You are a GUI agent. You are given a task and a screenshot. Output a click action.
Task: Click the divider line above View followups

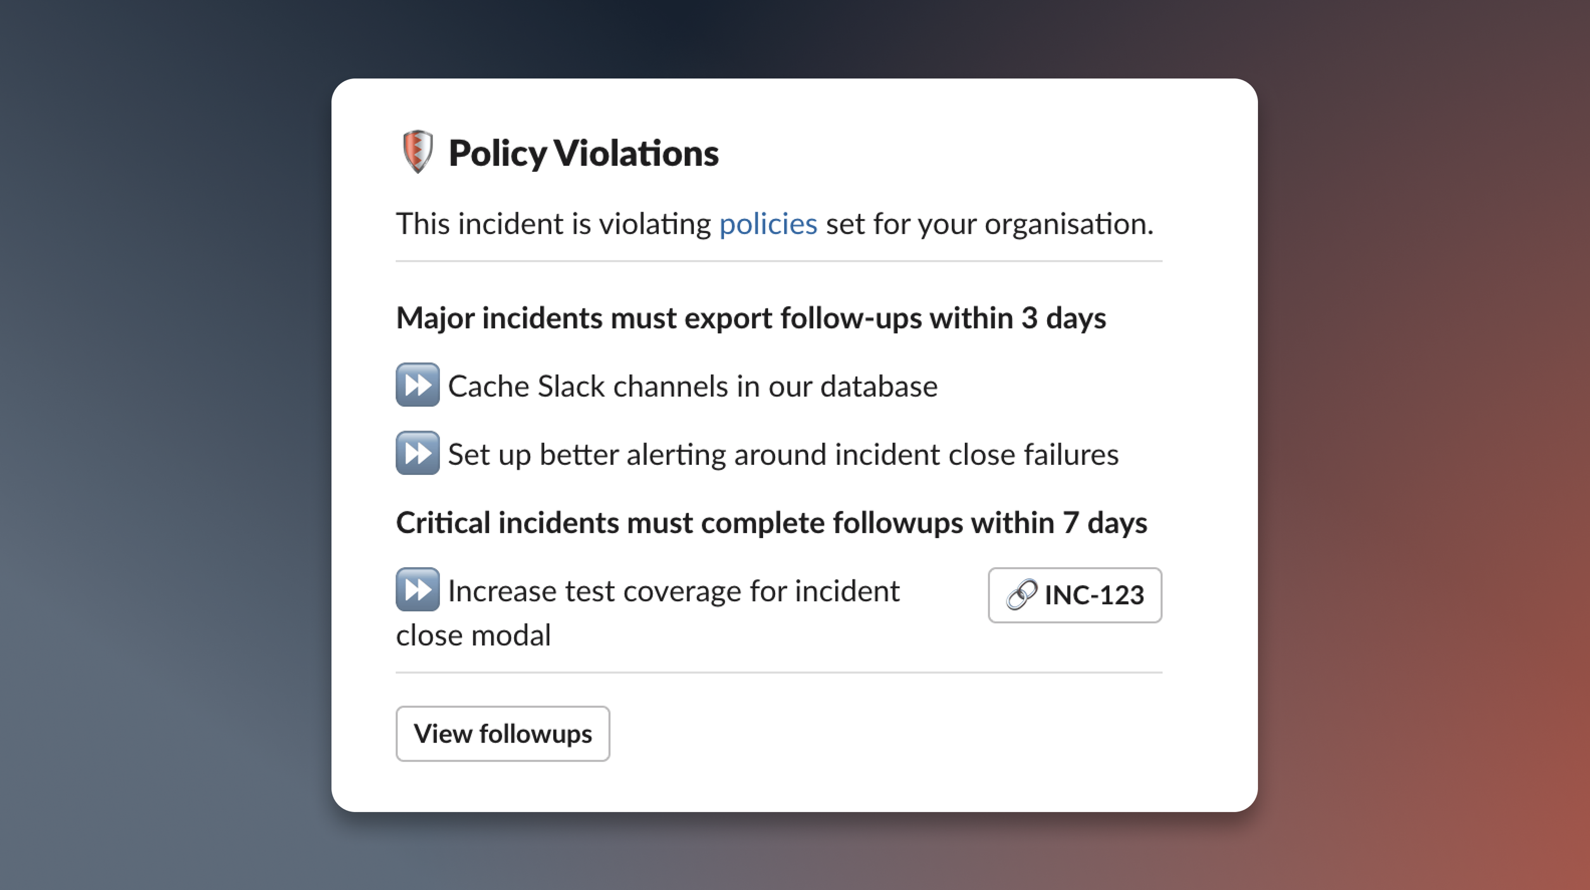(x=779, y=672)
